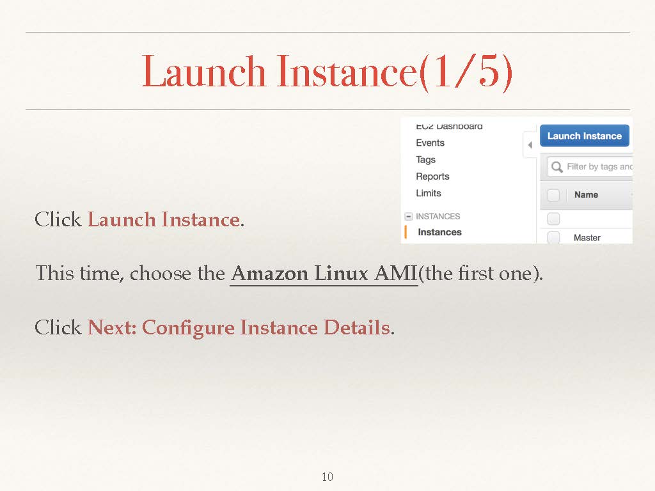Open Events in the sidebar

430,143
